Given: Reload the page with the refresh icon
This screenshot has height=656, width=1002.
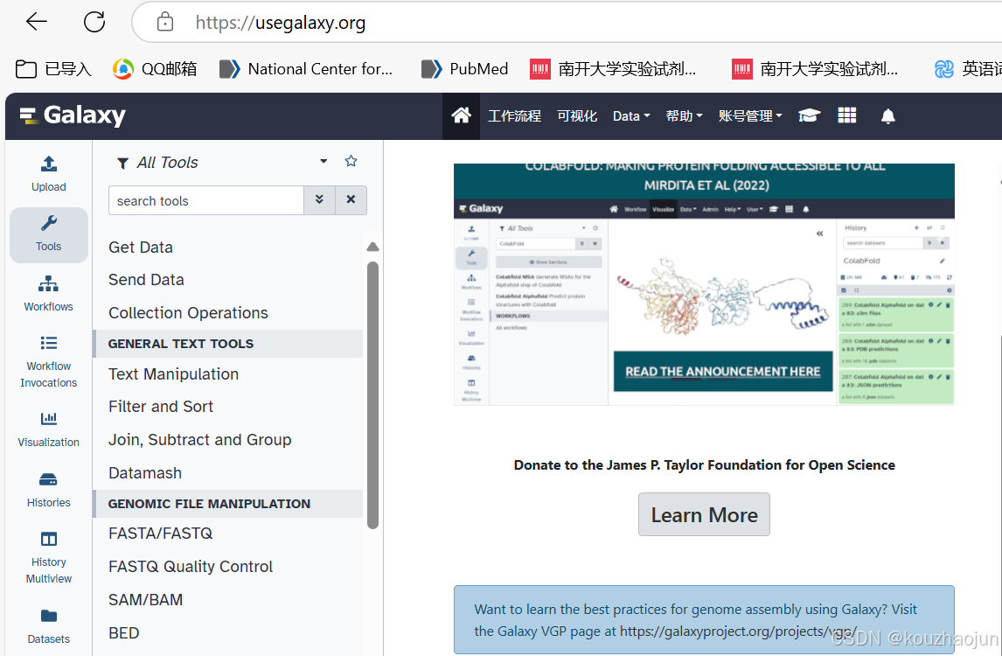Looking at the screenshot, I should 94,22.
